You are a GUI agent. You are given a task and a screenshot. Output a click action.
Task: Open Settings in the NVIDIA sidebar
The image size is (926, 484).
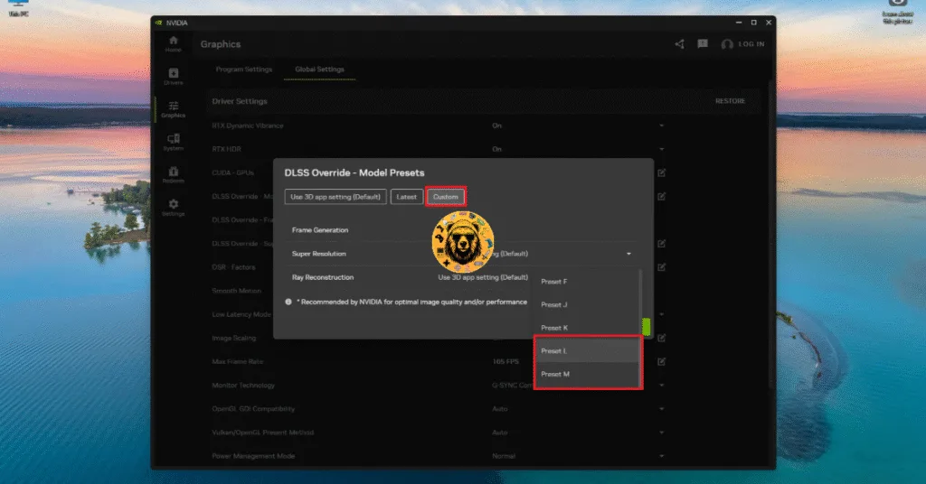point(173,208)
